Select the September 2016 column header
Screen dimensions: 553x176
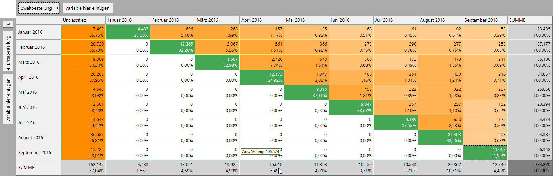tap(485, 20)
